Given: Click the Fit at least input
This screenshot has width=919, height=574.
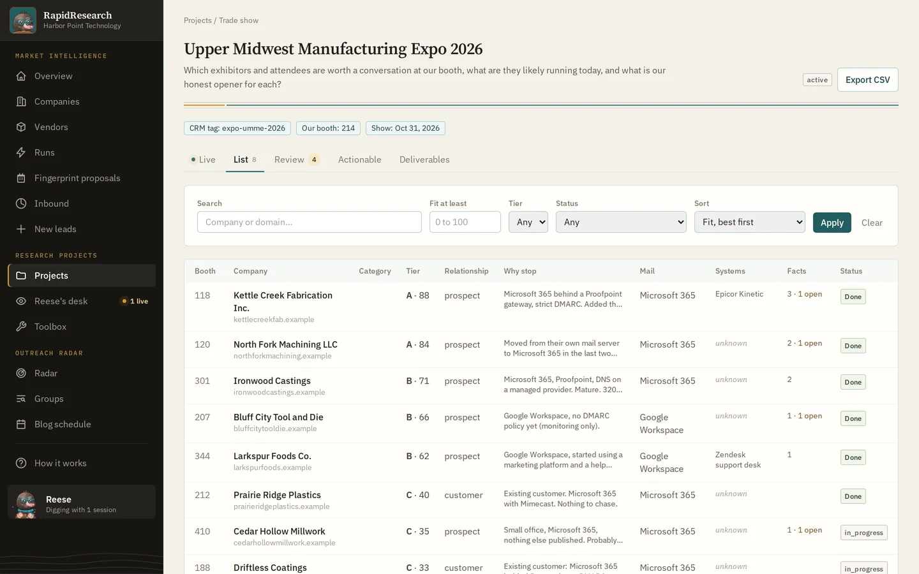Looking at the screenshot, I should click(x=465, y=222).
